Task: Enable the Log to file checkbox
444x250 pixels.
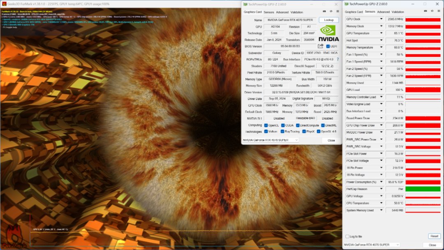Action: (x=347, y=236)
